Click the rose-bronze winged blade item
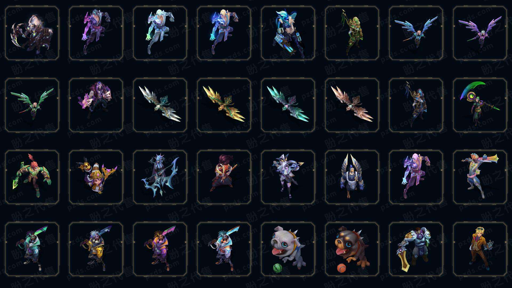Viewport: 512px width, 288px height. tap(352, 105)
